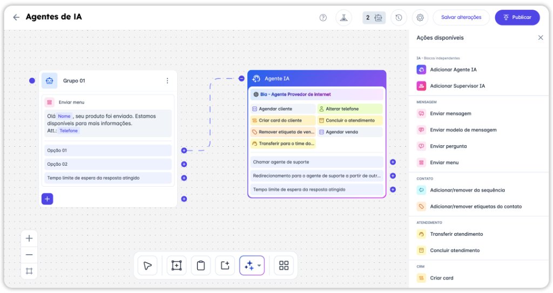Click the Agente IA block header

tap(316, 79)
